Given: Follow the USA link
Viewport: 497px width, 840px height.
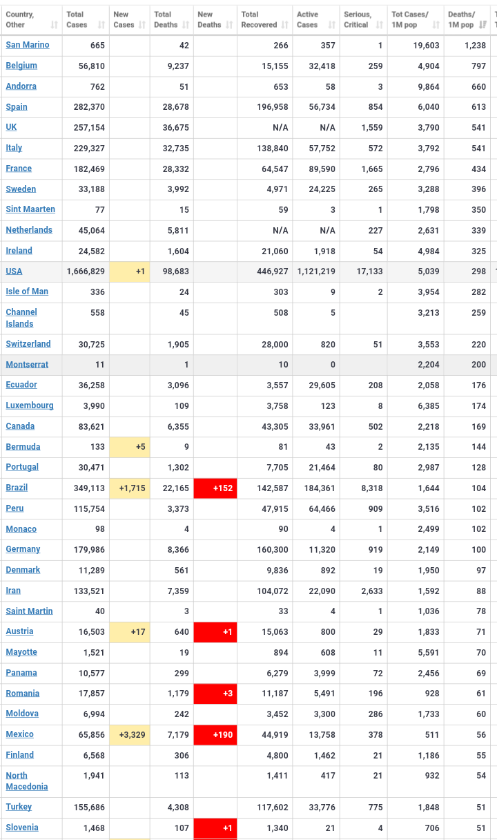Looking at the screenshot, I should 14,271.
